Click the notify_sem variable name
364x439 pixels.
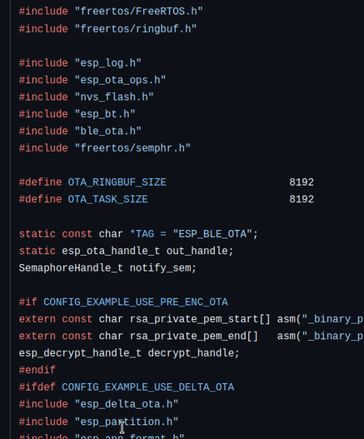[160, 268]
